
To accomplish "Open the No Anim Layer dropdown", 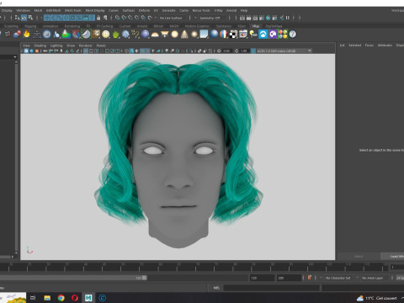I will 374,278.
